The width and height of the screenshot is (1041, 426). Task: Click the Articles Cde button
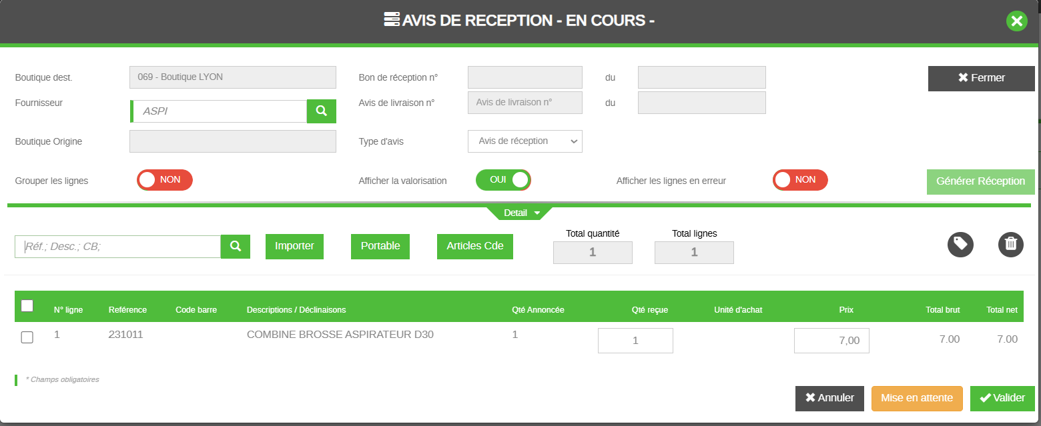475,247
